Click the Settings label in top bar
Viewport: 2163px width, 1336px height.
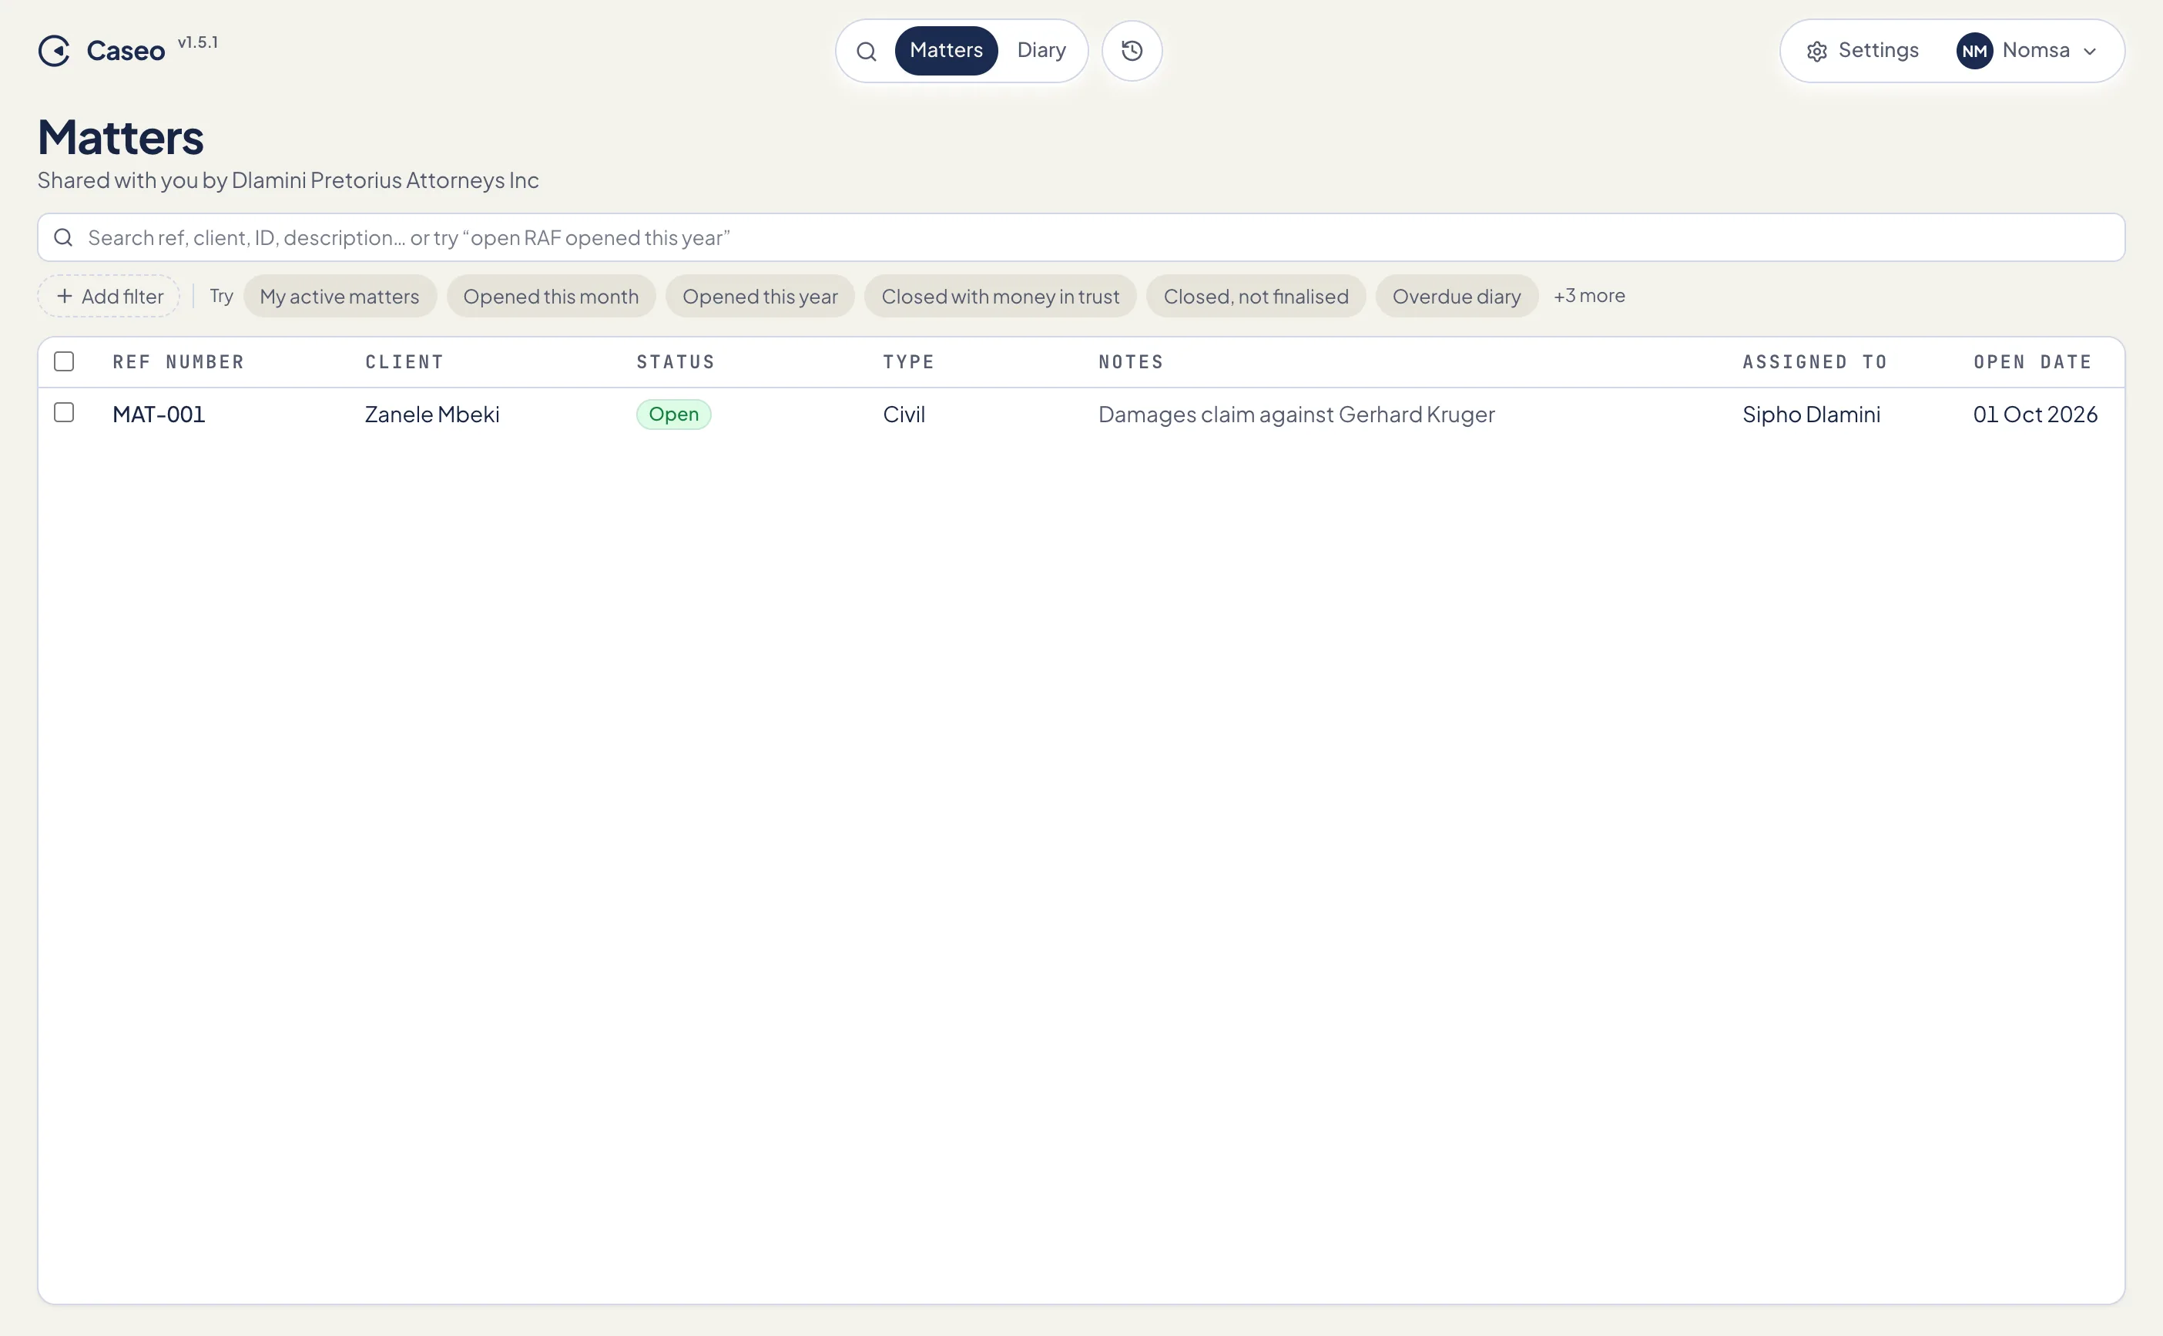click(1878, 50)
